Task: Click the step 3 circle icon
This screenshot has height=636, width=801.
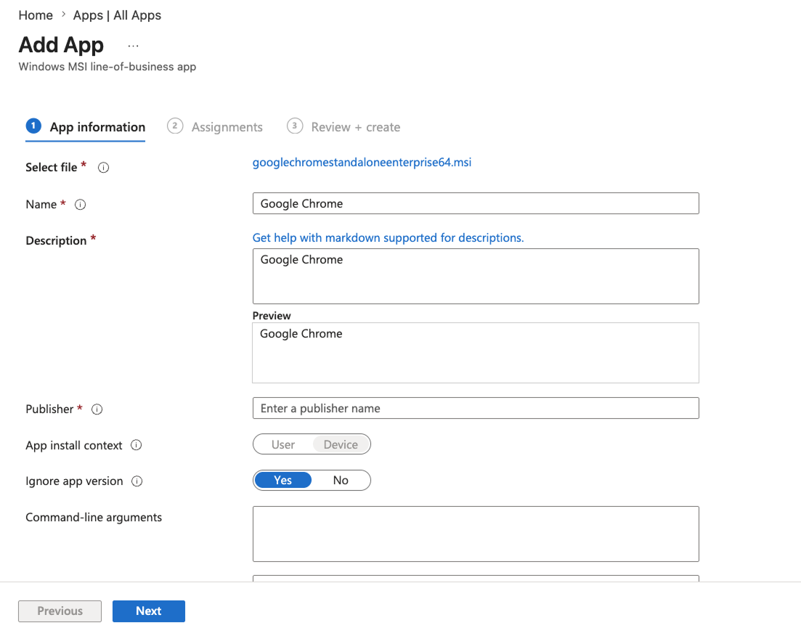Action: point(295,126)
